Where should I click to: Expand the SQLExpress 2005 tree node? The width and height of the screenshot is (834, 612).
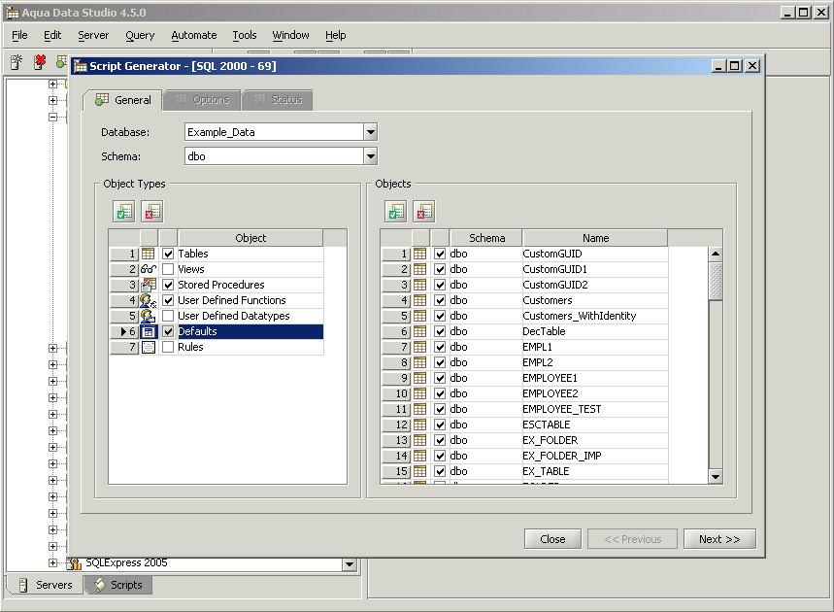pos(52,563)
